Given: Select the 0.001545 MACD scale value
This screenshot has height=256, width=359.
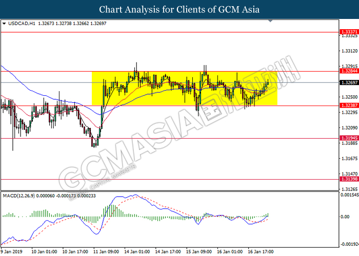Looking at the screenshot, I should 348,195.
